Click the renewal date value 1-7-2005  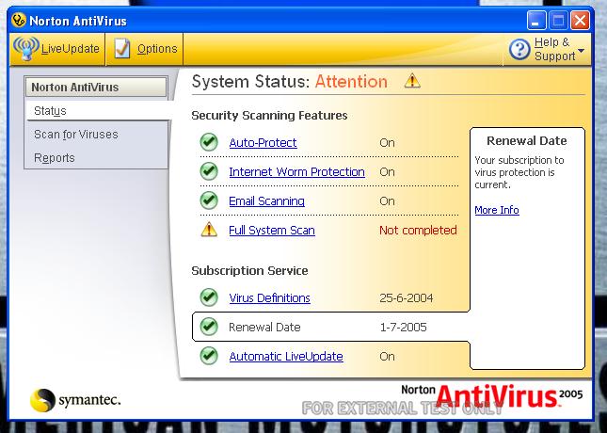pos(403,328)
